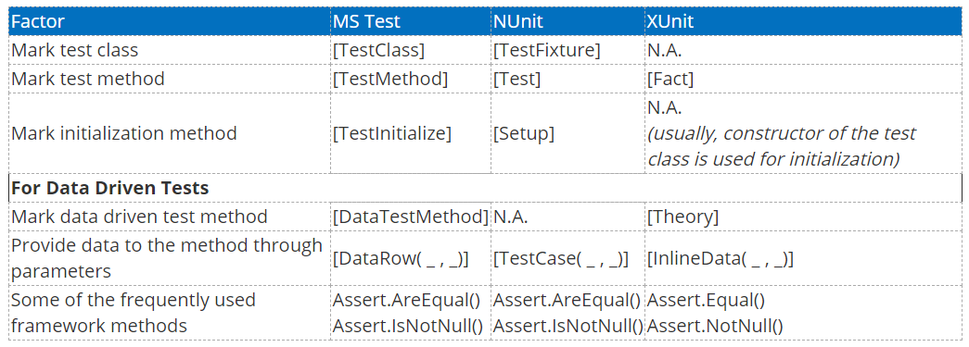969x347 pixels.
Task: Select the [TestFixture] cell
Action: click(567, 50)
